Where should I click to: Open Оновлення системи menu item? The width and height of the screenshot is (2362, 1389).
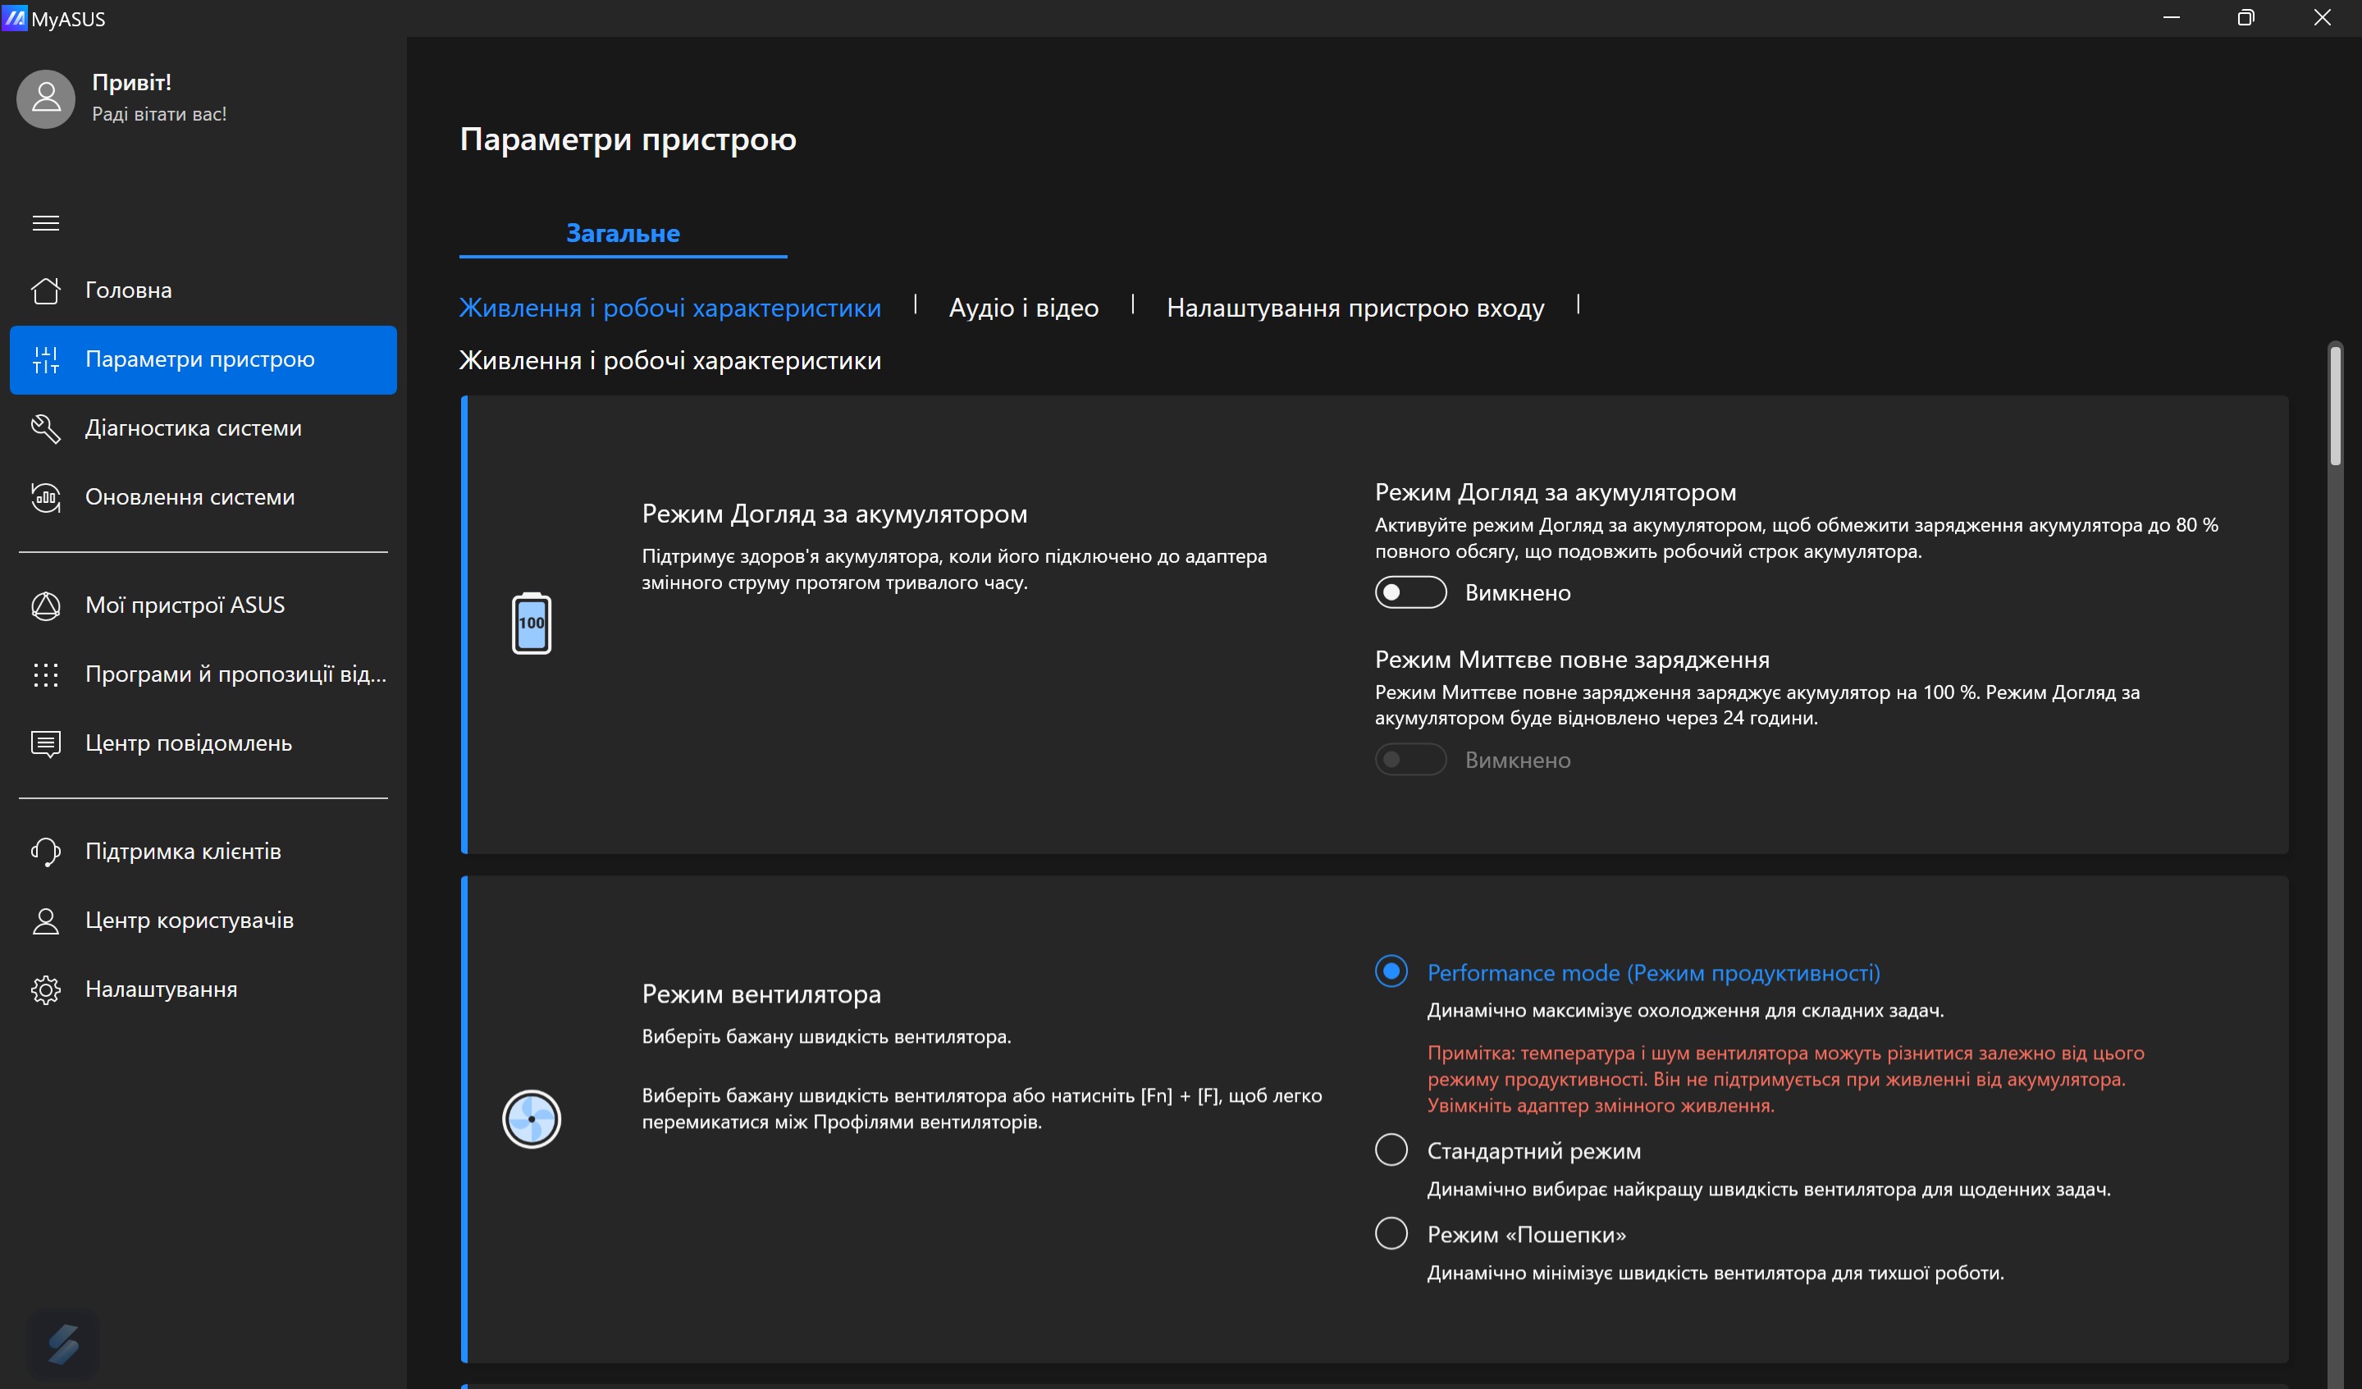[203, 498]
